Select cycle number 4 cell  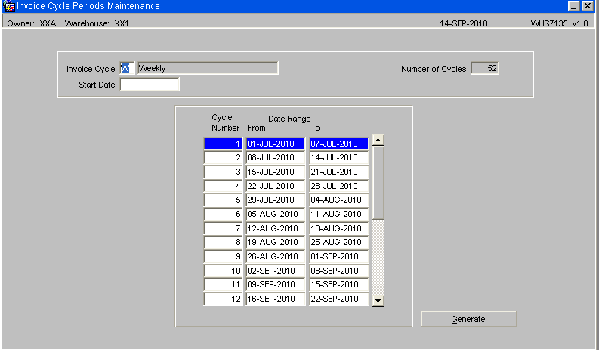point(223,186)
